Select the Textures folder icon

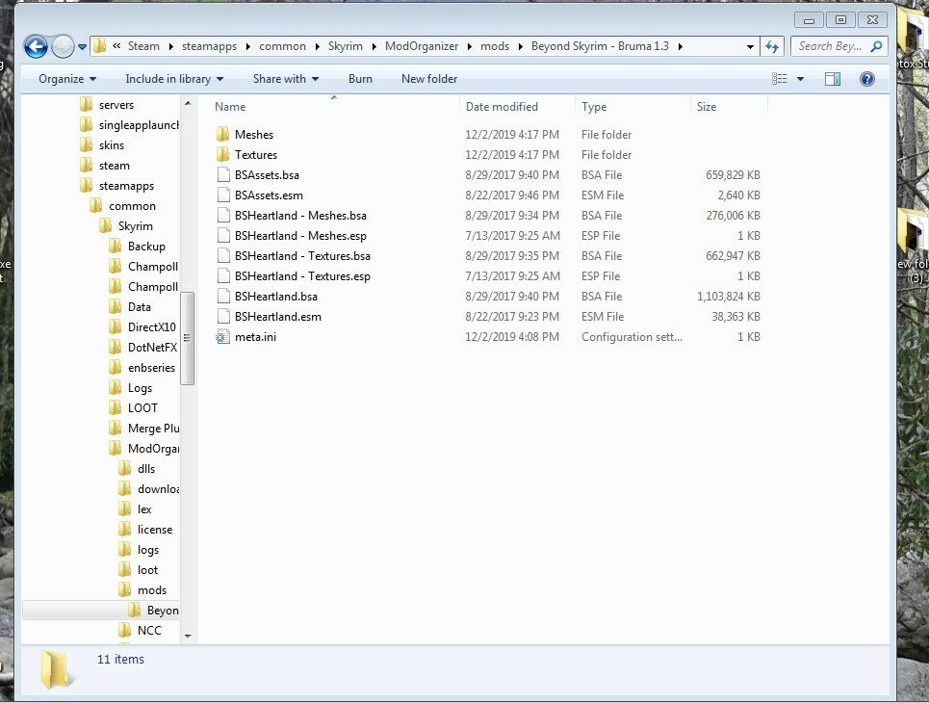click(222, 155)
